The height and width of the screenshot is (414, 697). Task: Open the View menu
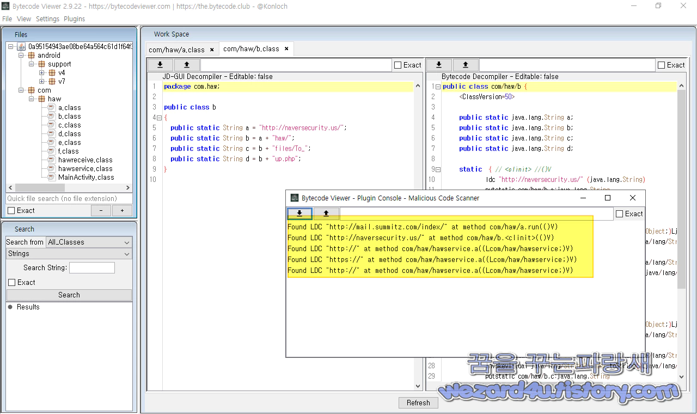click(24, 19)
